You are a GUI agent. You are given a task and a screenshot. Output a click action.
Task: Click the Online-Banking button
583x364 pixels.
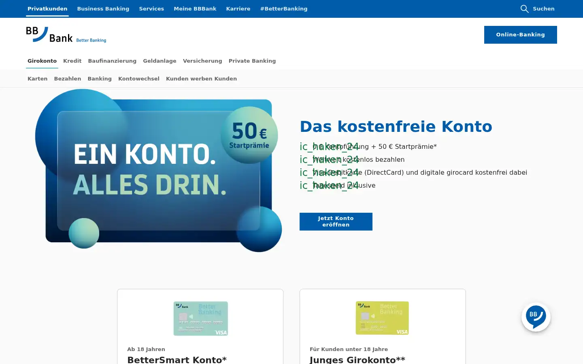pyautogui.click(x=521, y=35)
